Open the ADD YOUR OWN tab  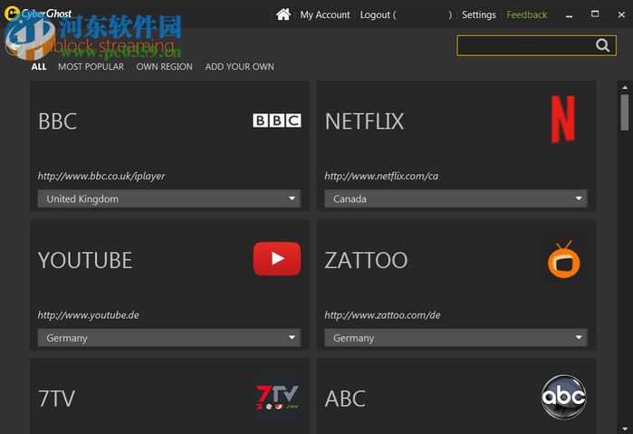[x=239, y=67]
